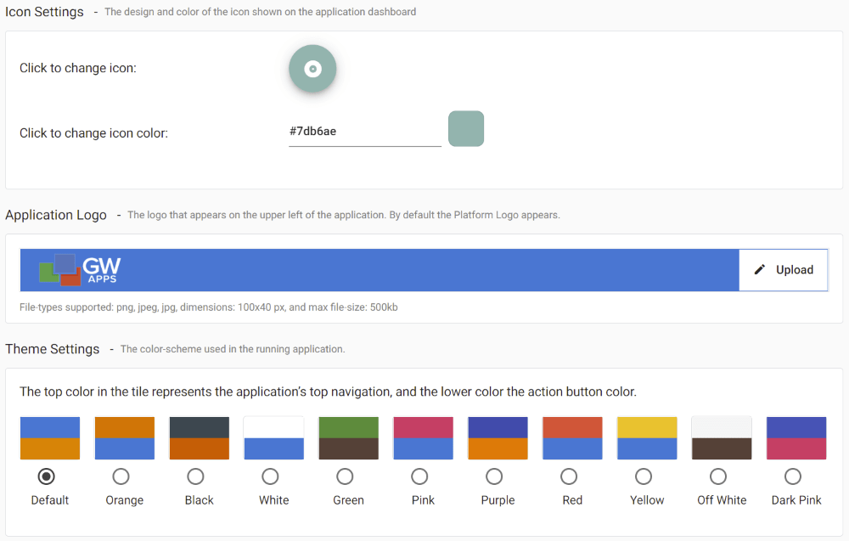The image size is (849, 541).
Task: Choose the Black theme radio button
Action: pos(196,476)
